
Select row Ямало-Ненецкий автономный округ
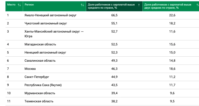pyautogui.click(x=102, y=15)
